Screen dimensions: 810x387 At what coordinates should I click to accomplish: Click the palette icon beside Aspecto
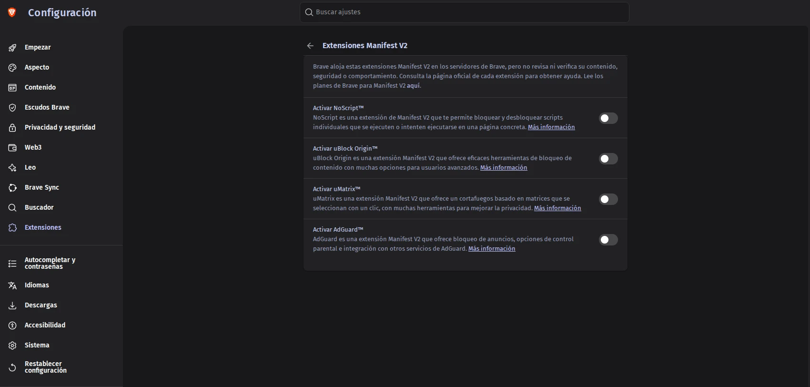click(12, 68)
